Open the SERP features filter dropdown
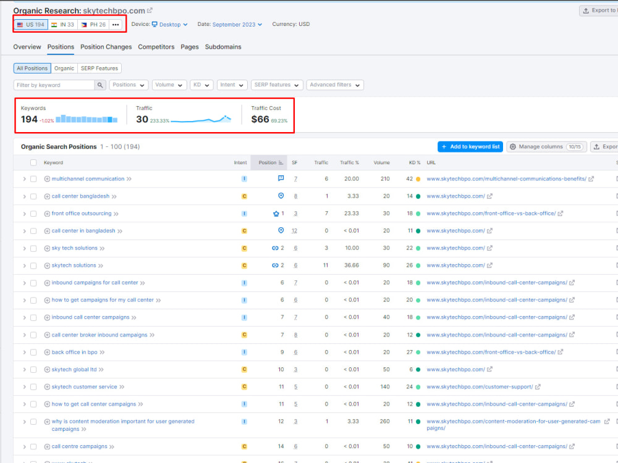This screenshot has width=618, height=463. (x=277, y=85)
